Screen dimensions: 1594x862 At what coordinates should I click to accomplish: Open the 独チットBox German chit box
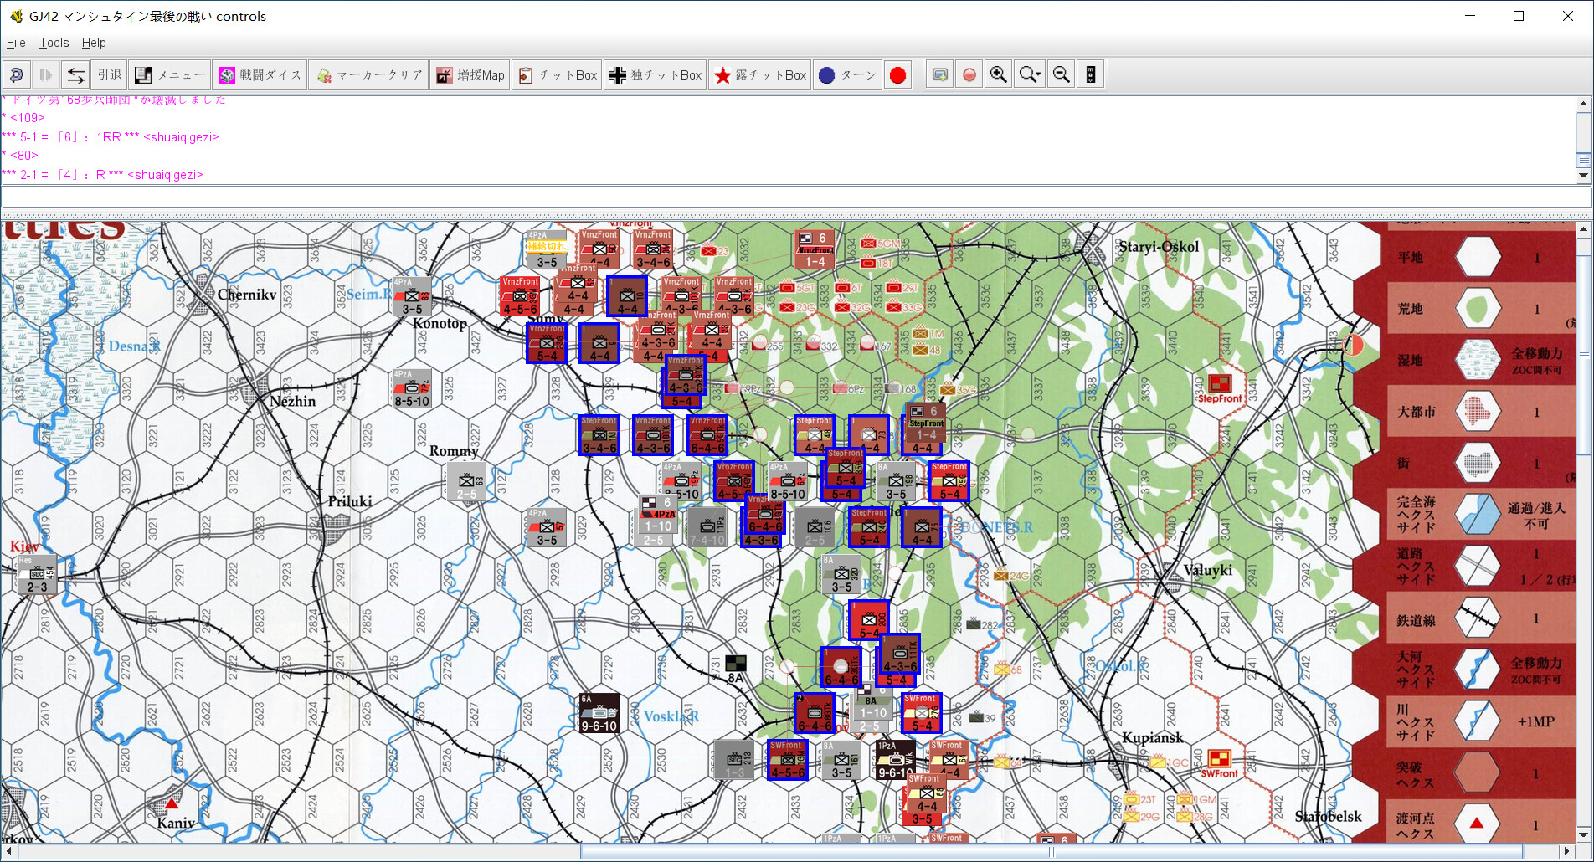click(x=656, y=75)
